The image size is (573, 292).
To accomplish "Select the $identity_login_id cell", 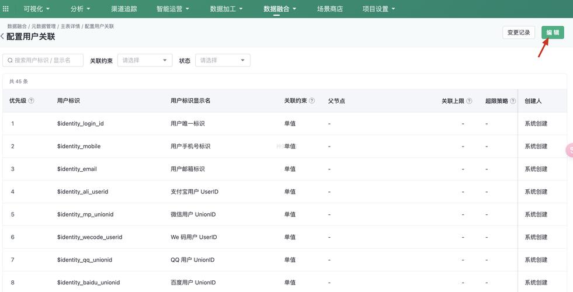I will (x=81, y=124).
